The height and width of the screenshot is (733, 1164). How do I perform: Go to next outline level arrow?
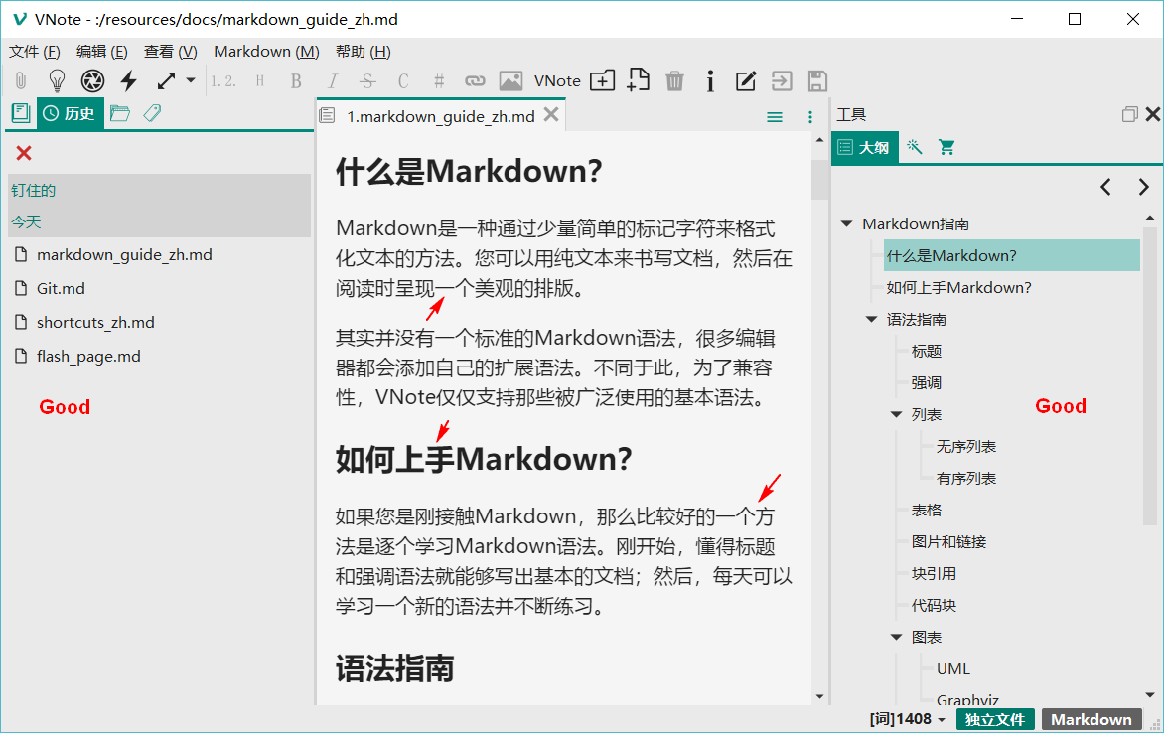click(x=1143, y=187)
